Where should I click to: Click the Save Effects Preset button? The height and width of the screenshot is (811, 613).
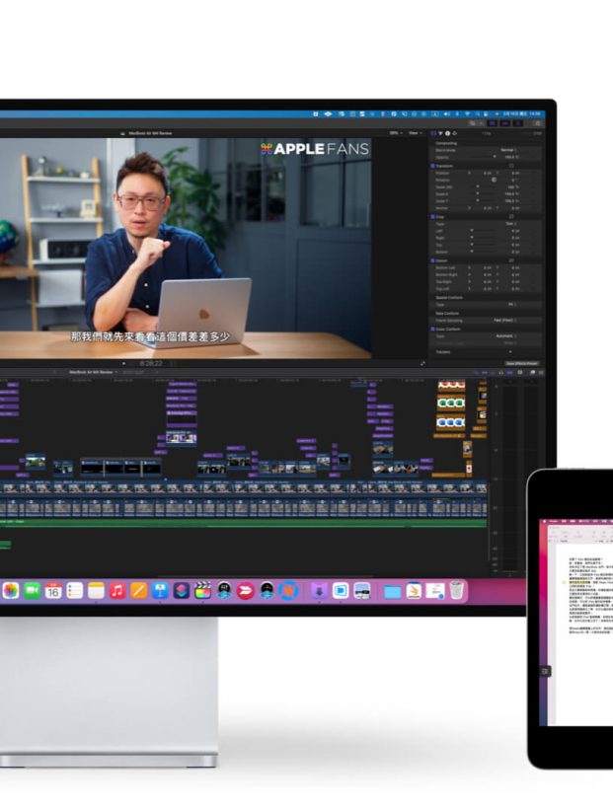521,363
